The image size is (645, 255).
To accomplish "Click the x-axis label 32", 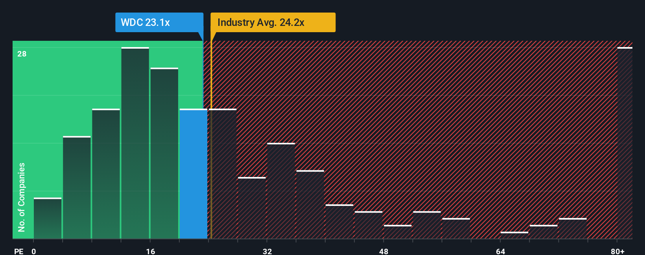I will tap(267, 251).
